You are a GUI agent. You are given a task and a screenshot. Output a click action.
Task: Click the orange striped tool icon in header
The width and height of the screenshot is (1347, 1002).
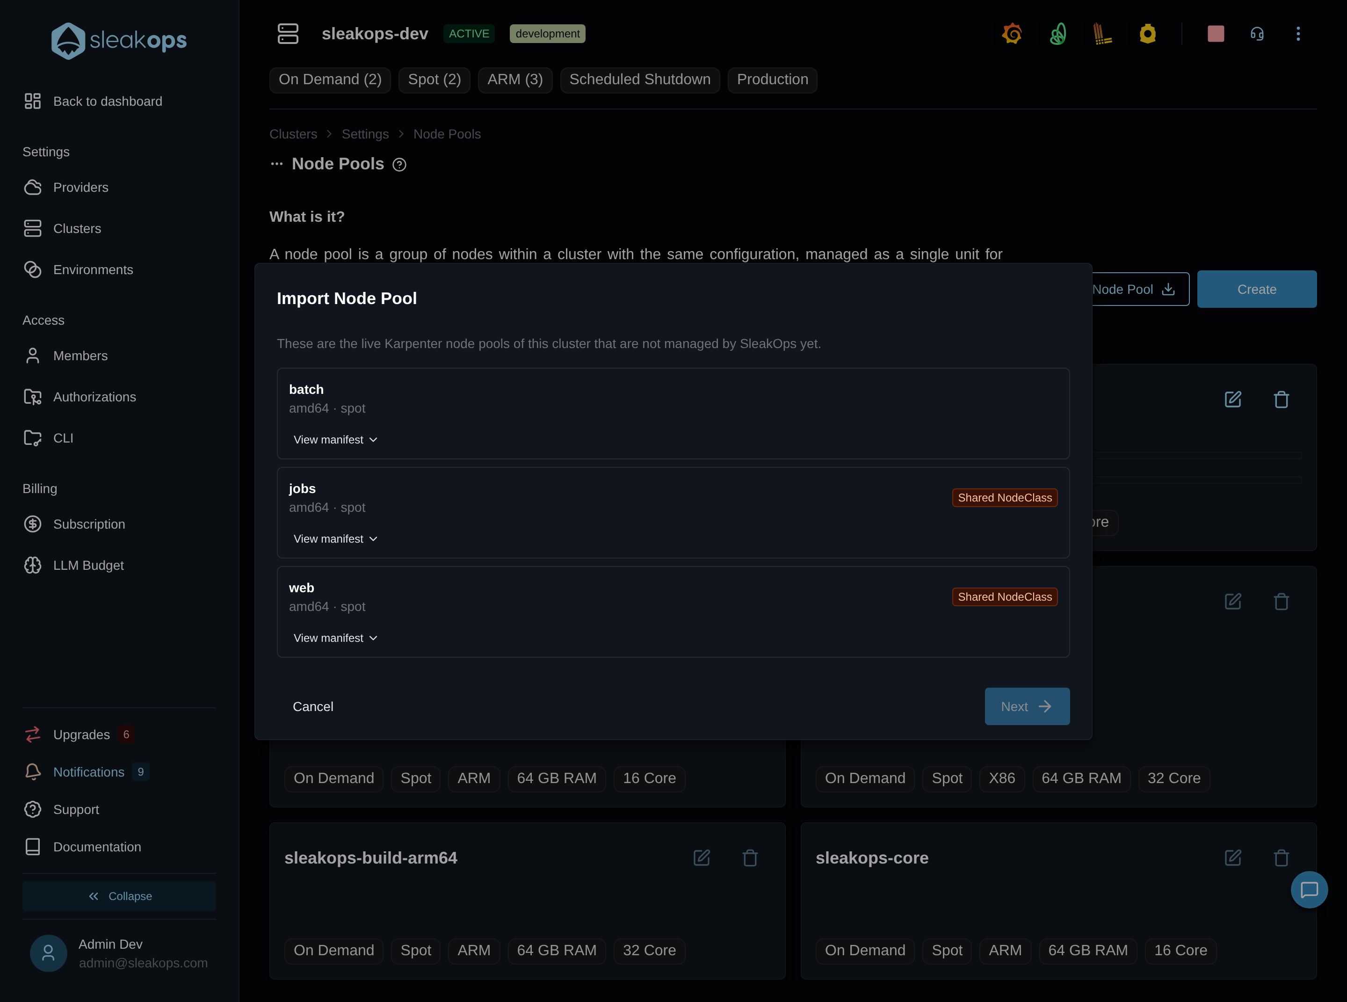(1102, 34)
